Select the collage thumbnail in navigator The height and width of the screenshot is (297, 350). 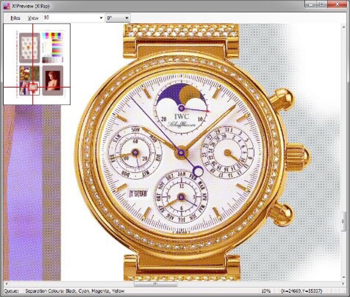click(24, 75)
